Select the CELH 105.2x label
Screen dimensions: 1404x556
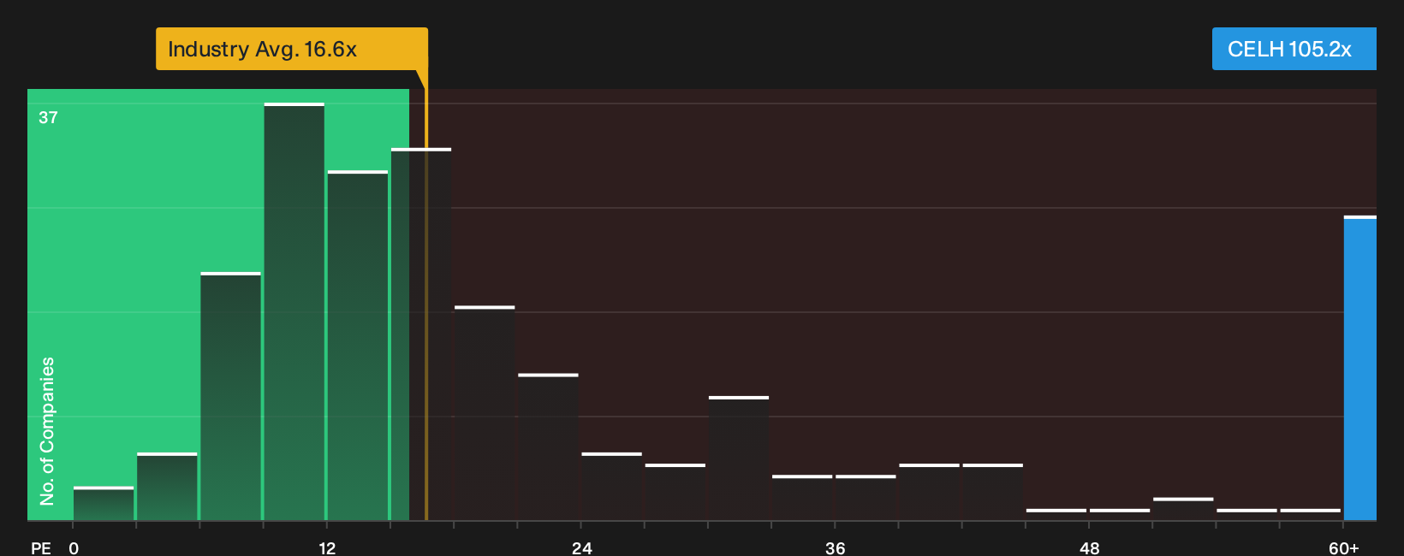1294,49
